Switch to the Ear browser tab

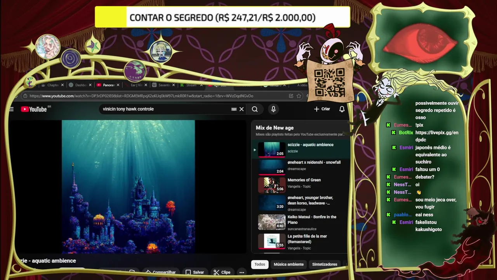point(136,85)
